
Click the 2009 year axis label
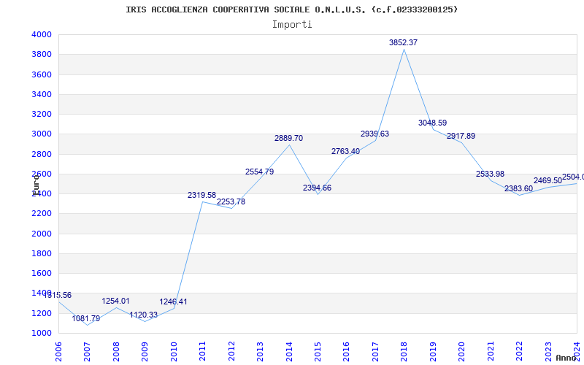145,352
